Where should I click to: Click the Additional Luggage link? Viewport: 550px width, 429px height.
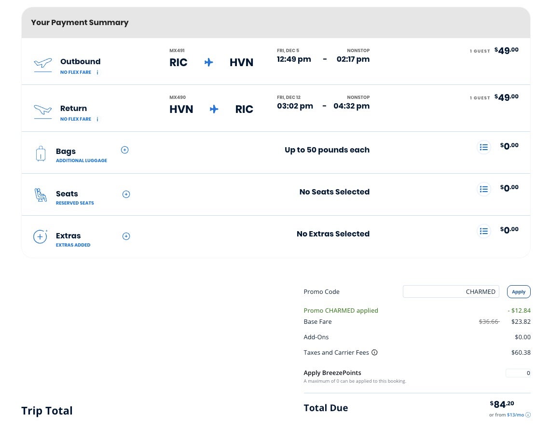pos(82,161)
